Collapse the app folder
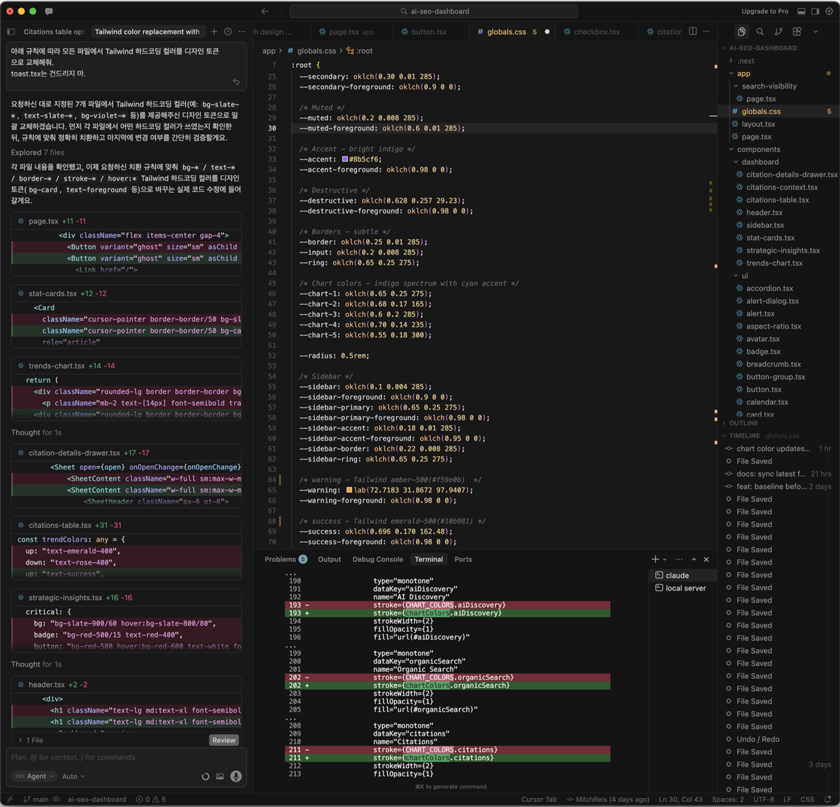 click(744, 74)
